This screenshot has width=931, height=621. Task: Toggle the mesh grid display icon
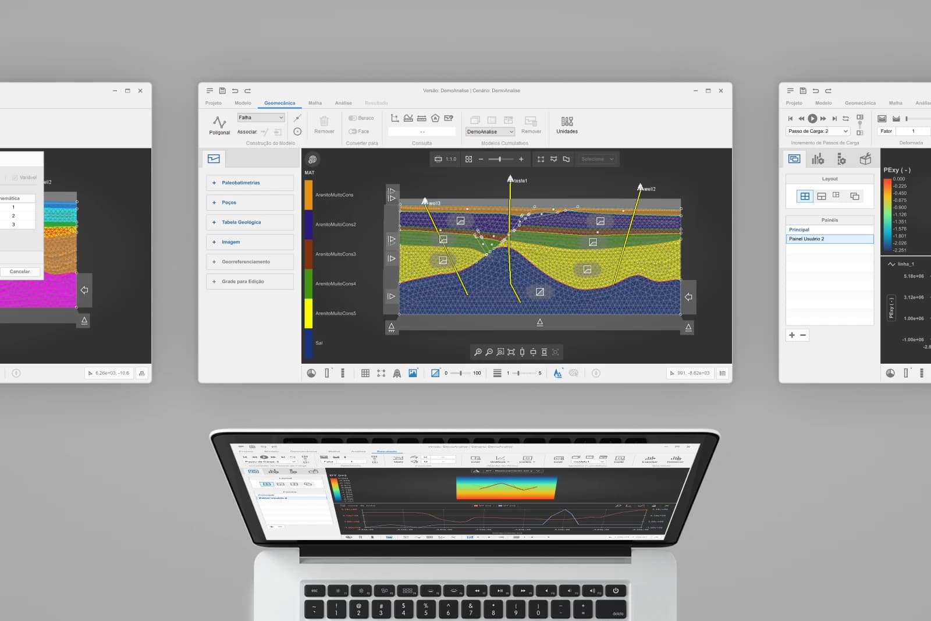[365, 373]
